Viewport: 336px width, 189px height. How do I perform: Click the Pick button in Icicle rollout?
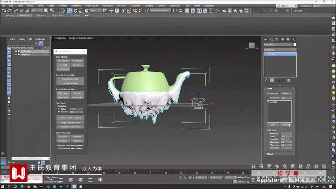[273, 125]
